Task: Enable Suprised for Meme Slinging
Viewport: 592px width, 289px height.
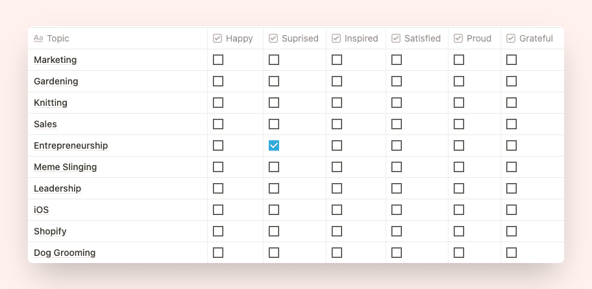Action: [x=274, y=167]
